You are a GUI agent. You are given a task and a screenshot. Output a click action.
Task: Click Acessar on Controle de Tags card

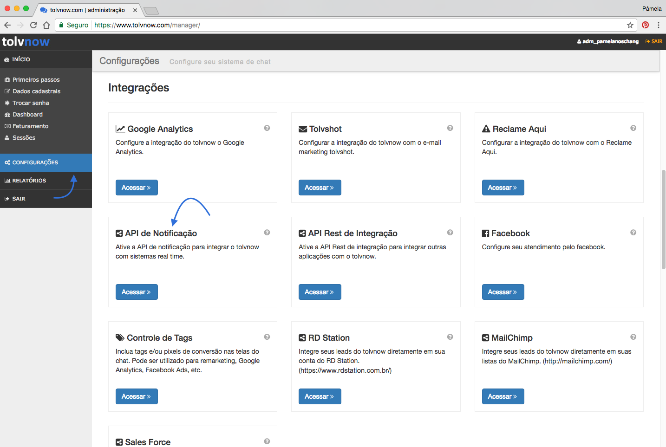tap(137, 396)
